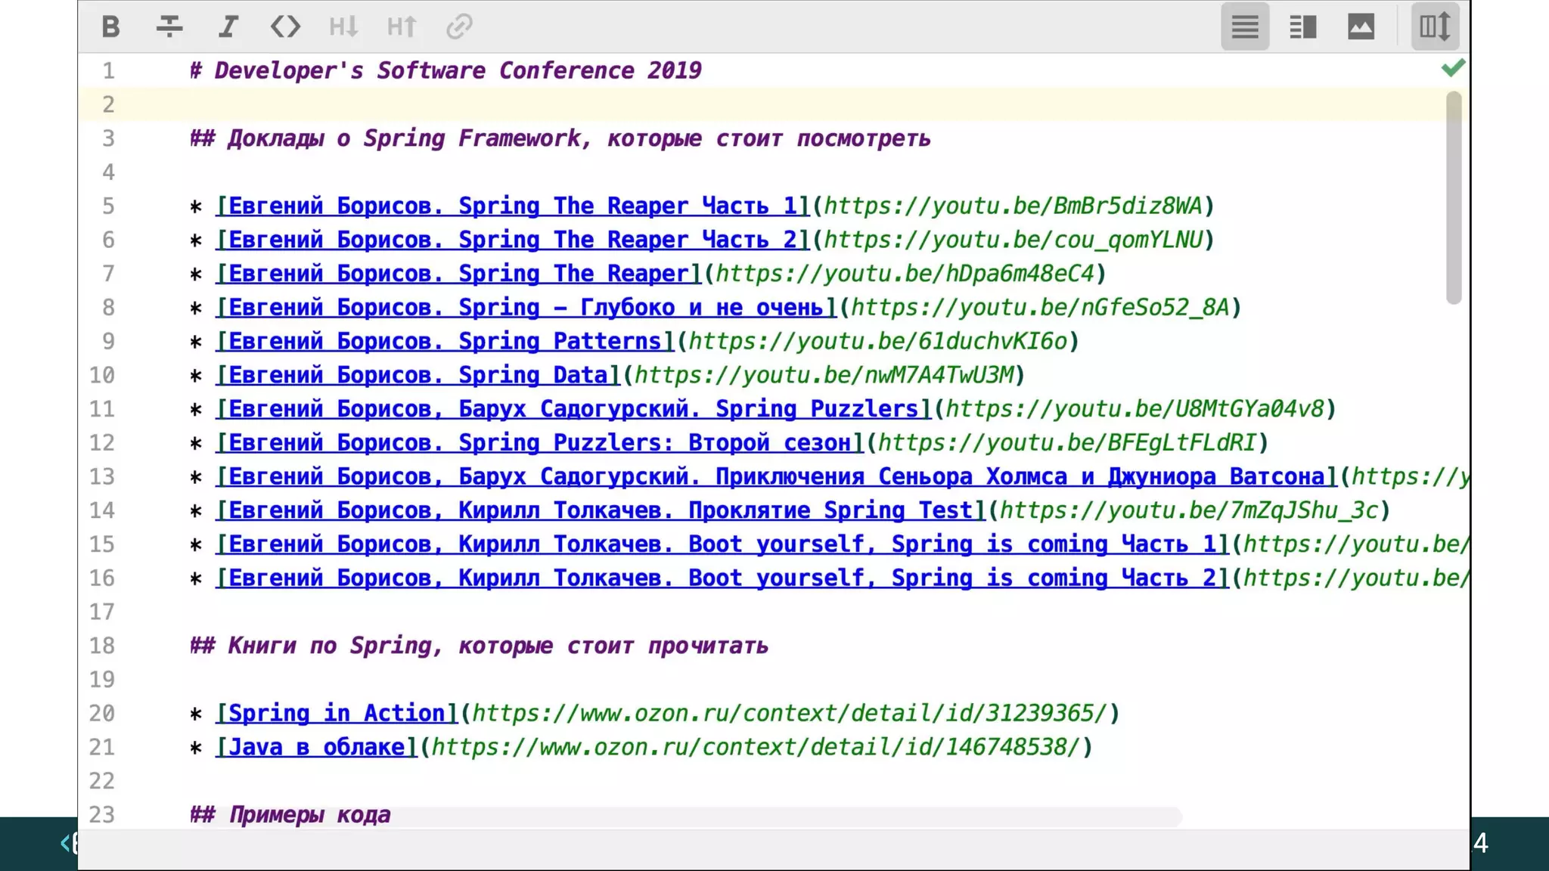
Task: Insert inline code formatting
Action: 285,27
